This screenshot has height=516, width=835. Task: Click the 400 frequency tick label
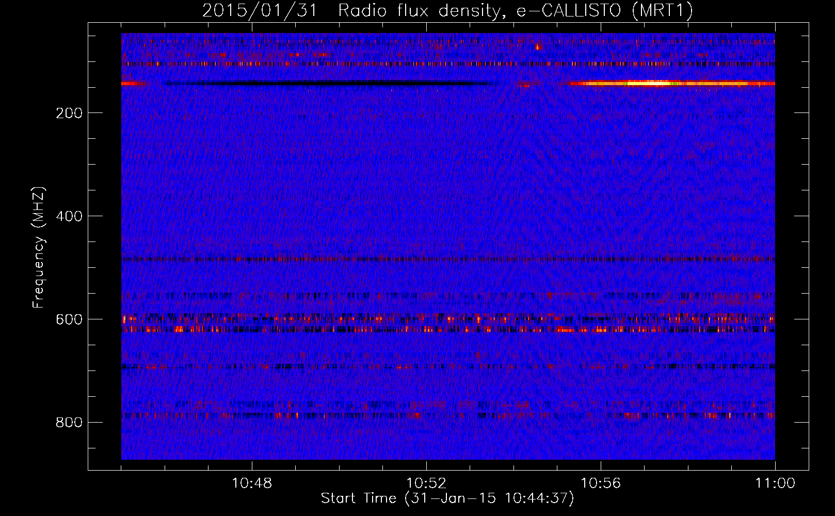69,216
